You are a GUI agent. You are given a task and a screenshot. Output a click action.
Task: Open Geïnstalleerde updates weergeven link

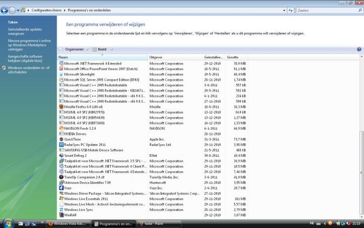coord(25,31)
